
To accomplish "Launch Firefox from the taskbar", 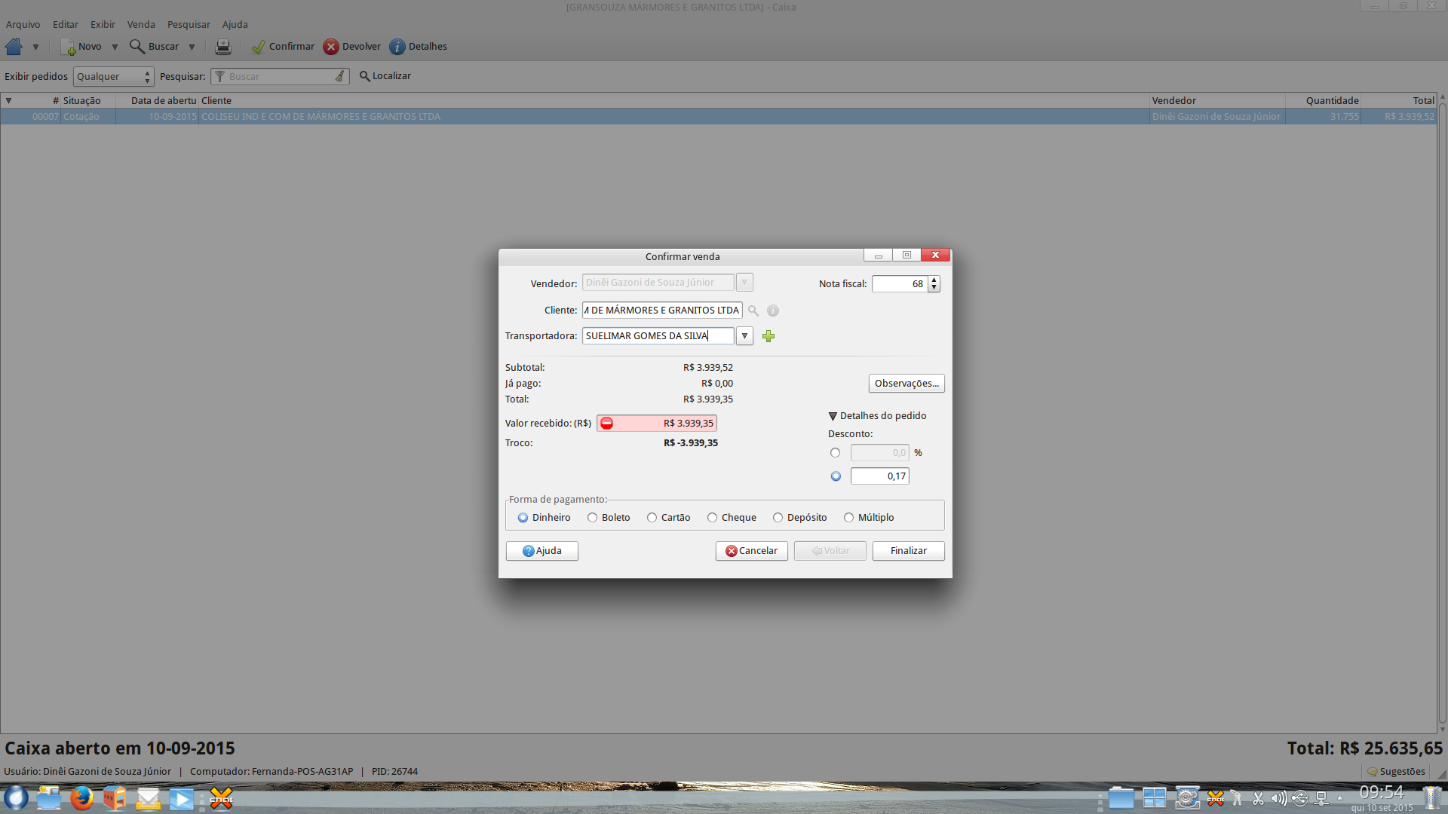I will tap(82, 798).
